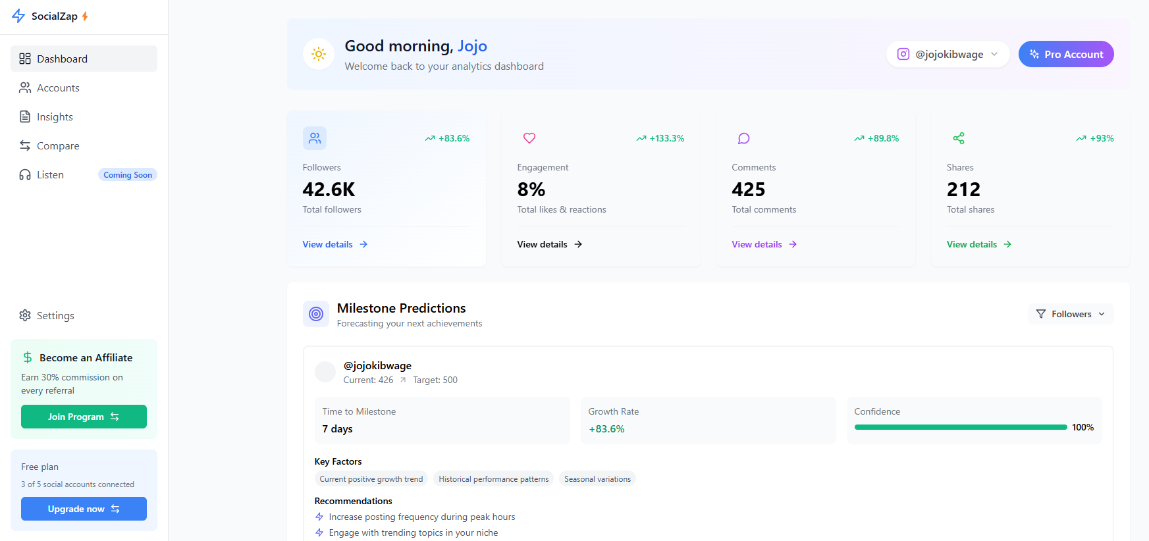Click the Upgrade now button
Viewport: 1149px width, 541px height.
pyautogui.click(x=84, y=509)
